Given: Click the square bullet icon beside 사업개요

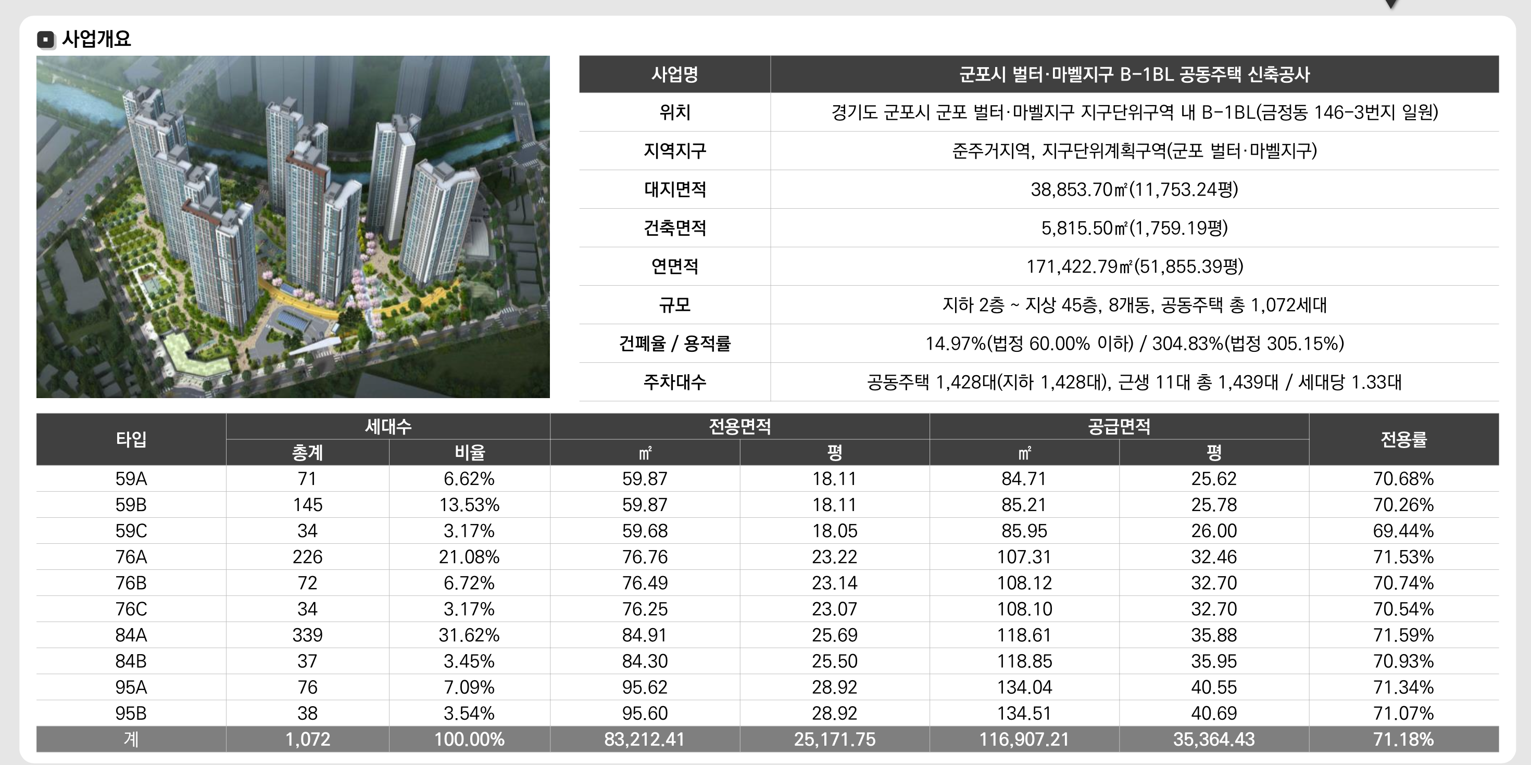Looking at the screenshot, I should click(x=46, y=40).
